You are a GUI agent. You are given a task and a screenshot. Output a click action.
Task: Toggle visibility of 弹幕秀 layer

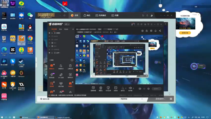click(49, 33)
